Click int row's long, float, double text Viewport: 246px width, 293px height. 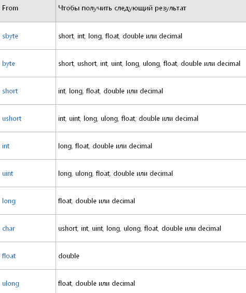click(84, 146)
